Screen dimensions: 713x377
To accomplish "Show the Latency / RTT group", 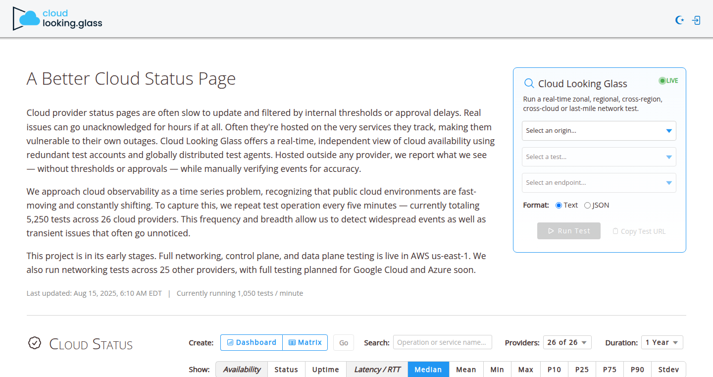I will point(377,370).
